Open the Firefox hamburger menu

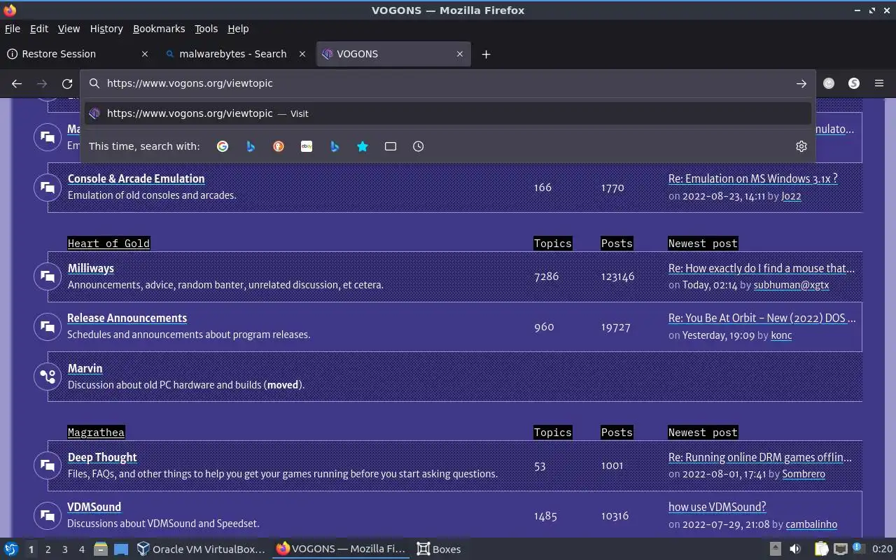point(879,83)
